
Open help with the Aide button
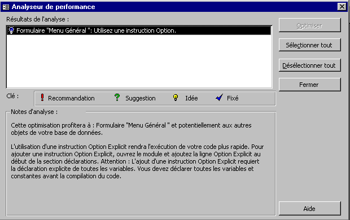coord(309,209)
